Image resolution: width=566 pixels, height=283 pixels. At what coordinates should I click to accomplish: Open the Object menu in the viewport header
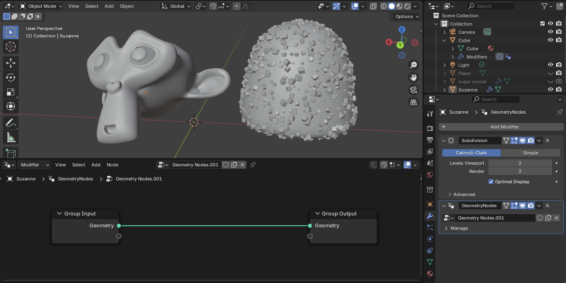[x=127, y=6]
